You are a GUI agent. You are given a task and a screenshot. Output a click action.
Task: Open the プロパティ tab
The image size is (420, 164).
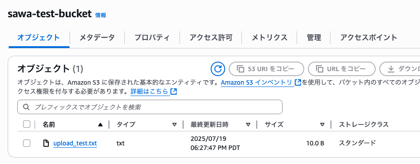152,38
